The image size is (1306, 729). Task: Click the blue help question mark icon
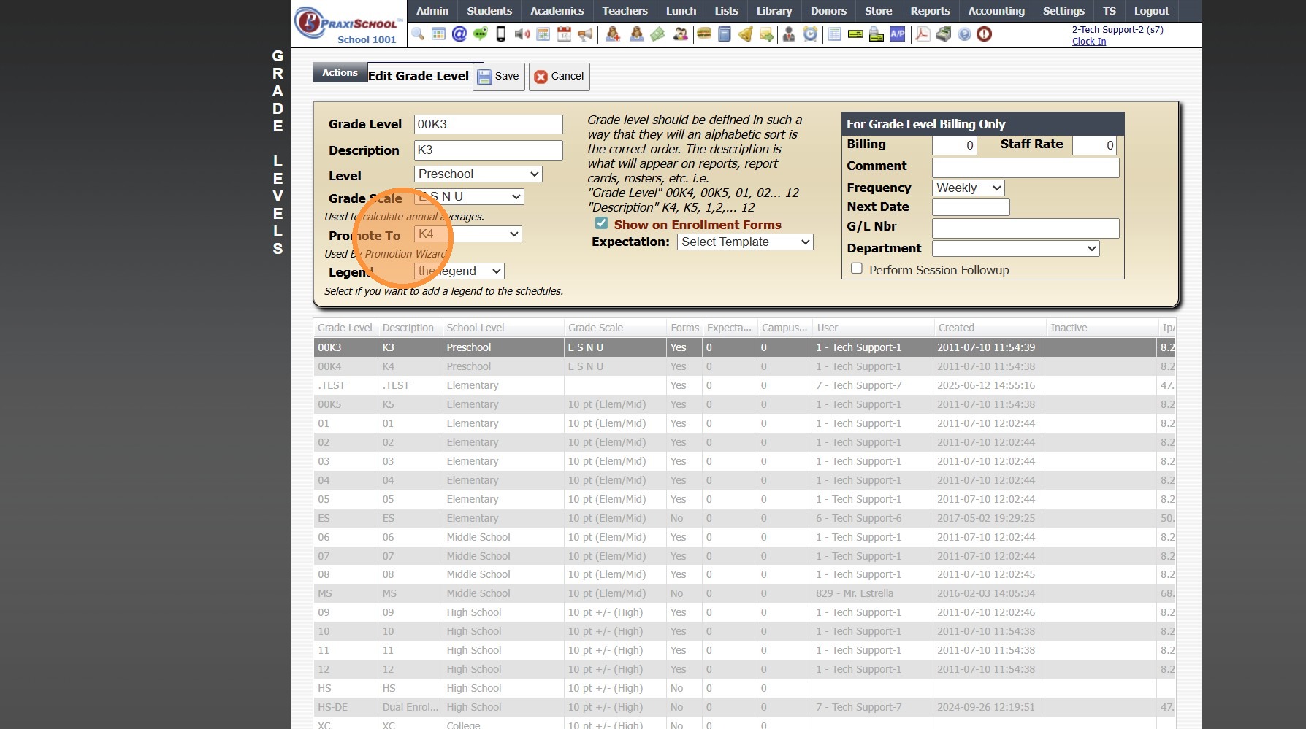[964, 34]
